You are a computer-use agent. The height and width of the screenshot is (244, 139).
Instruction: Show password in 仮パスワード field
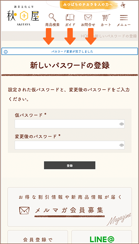pyautogui.click(x=122, y=124)
